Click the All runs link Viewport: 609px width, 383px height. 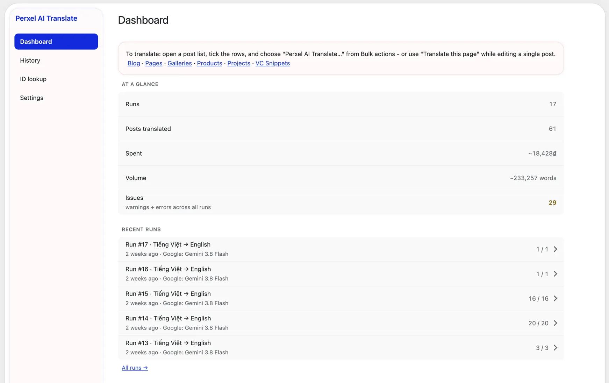[135, 368]
